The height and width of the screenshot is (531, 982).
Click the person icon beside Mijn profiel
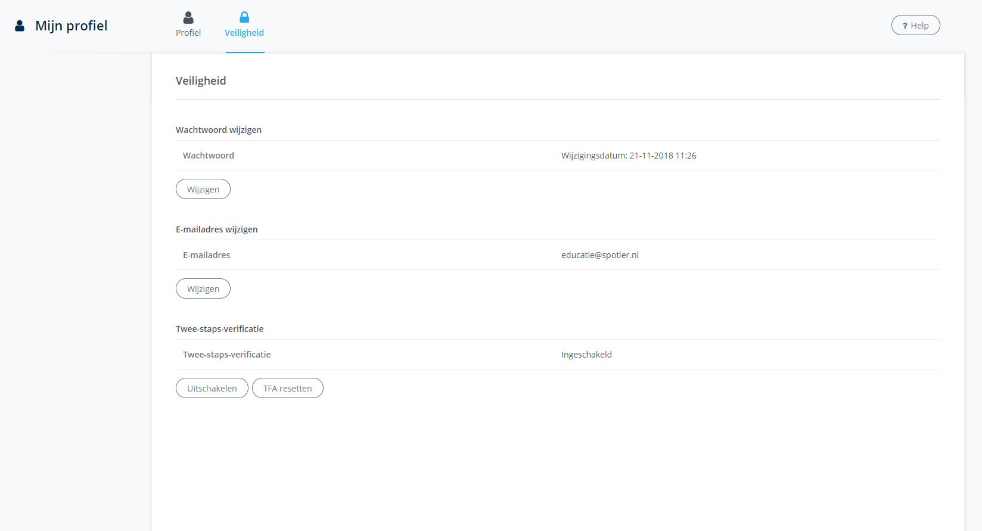[x=20, y=26]
